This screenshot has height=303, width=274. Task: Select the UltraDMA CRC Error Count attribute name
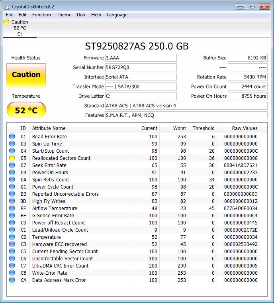[60, 266]
